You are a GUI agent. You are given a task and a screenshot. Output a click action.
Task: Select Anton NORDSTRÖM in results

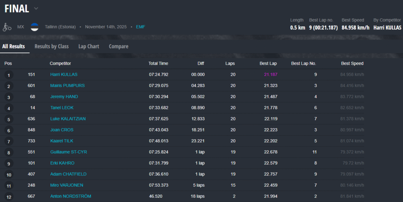pyautogui.click(x=70, y=196)
